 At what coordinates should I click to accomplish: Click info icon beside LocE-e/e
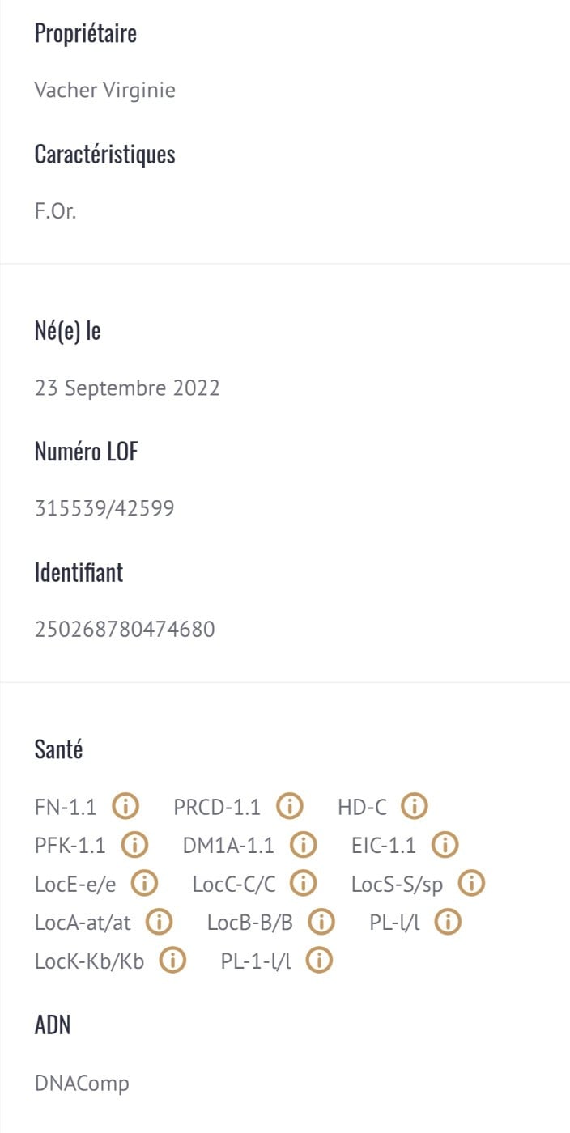[x=145, y=884]
